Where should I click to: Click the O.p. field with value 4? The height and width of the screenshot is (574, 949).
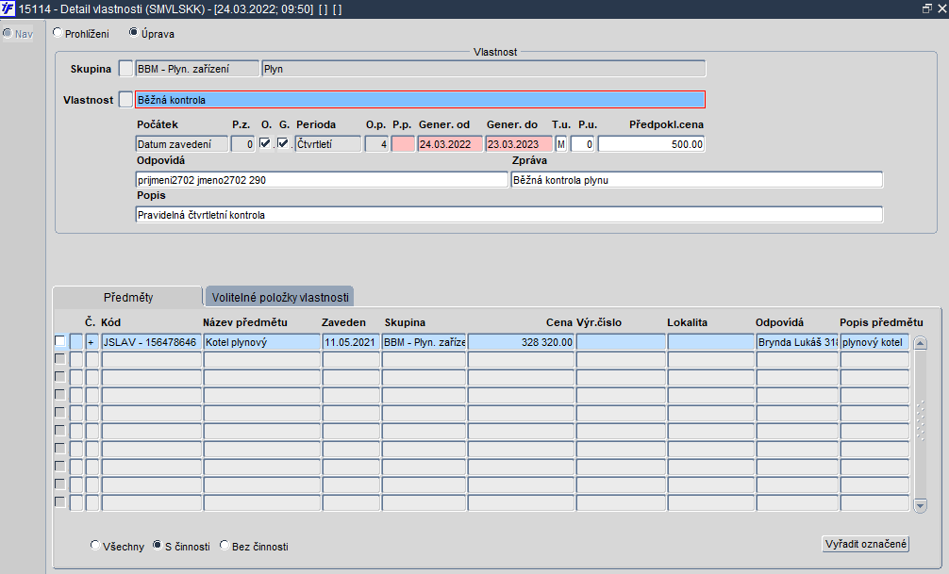click(376, 144)
